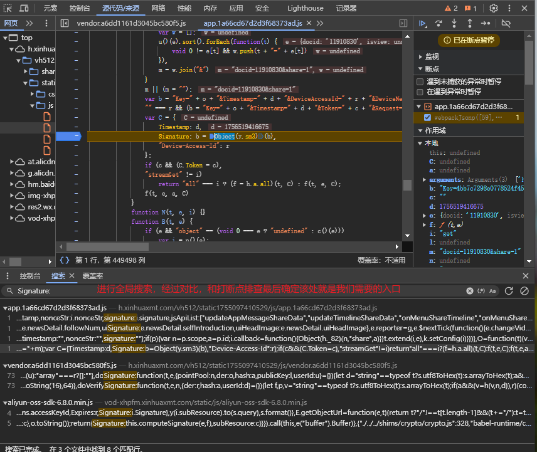Collapse the vh512 folder

tap(18, 60)
